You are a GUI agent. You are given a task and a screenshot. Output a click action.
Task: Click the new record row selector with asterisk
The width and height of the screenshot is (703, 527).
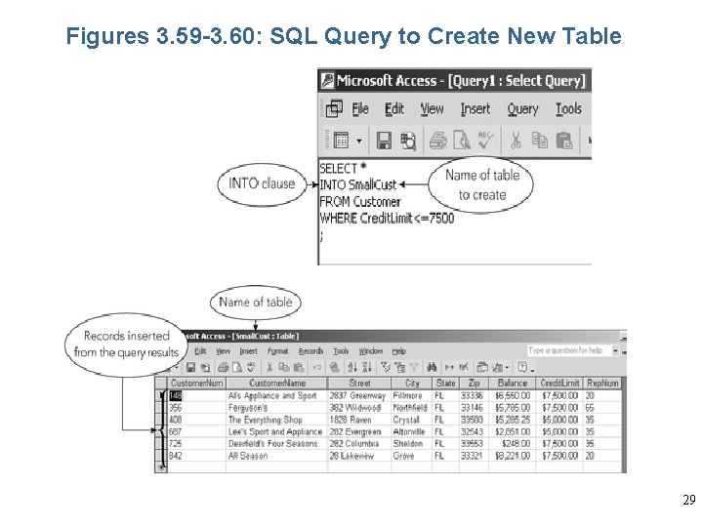click(160, 467)
